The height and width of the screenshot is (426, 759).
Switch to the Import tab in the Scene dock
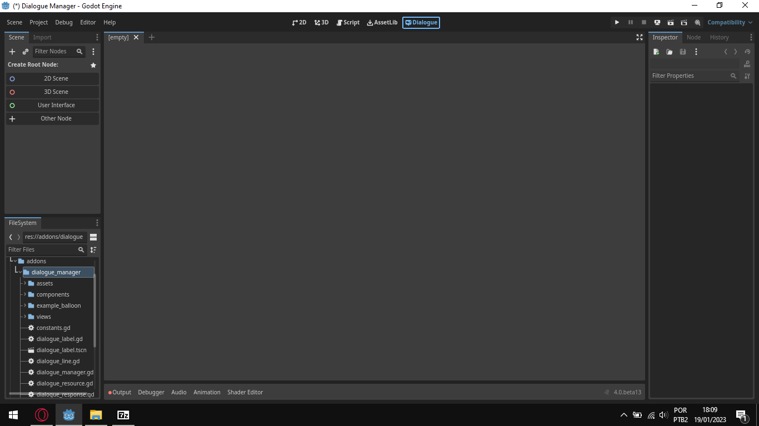(41, 37)
